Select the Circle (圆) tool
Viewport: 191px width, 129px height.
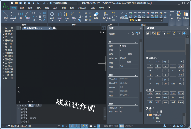(21, 15)
